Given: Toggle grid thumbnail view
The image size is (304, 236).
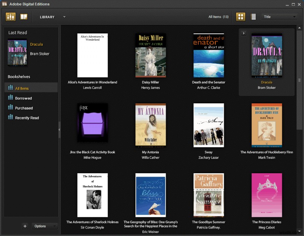Looking at the screenshot, I should (241, 16).
